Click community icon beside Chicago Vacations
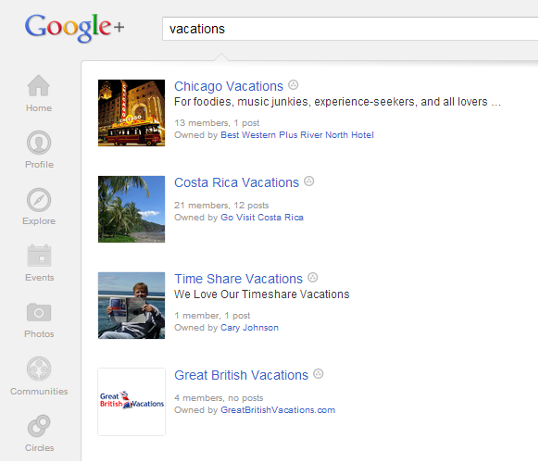The height and width of the screenshot is (463, 540). [293, 84]
